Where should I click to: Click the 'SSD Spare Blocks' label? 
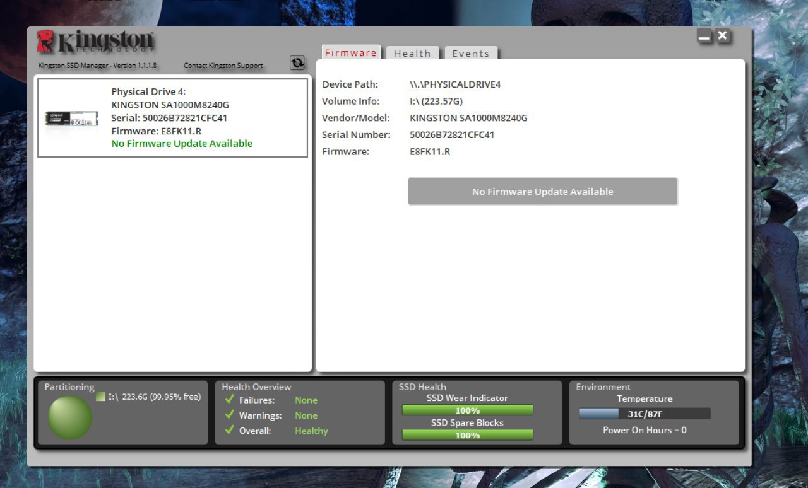tap(467, 422)
